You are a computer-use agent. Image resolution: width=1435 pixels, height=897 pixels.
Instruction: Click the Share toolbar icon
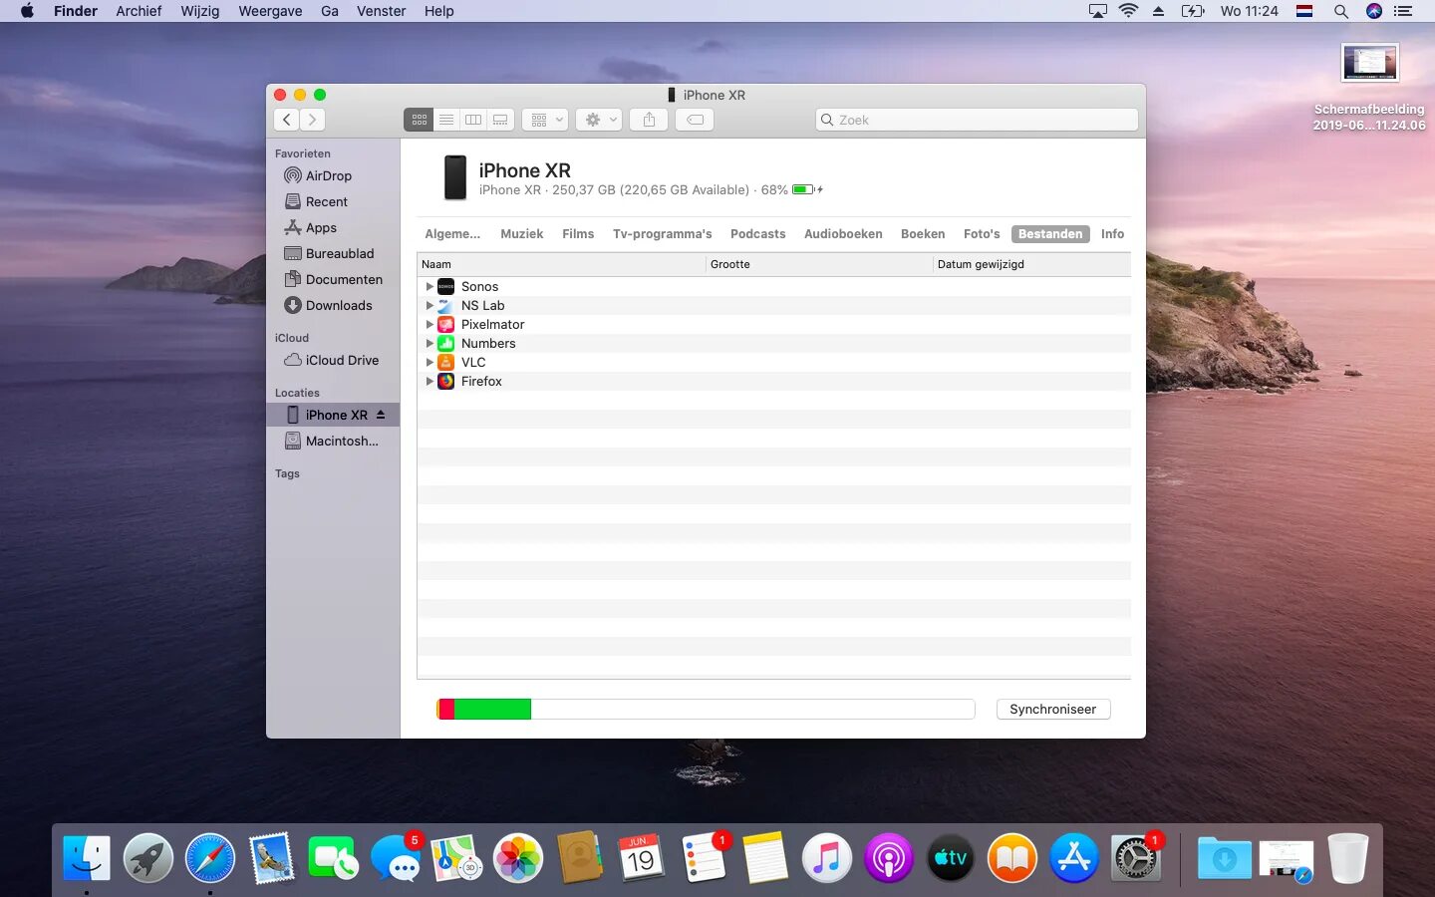pyautogui.click(x=649, y=120)
